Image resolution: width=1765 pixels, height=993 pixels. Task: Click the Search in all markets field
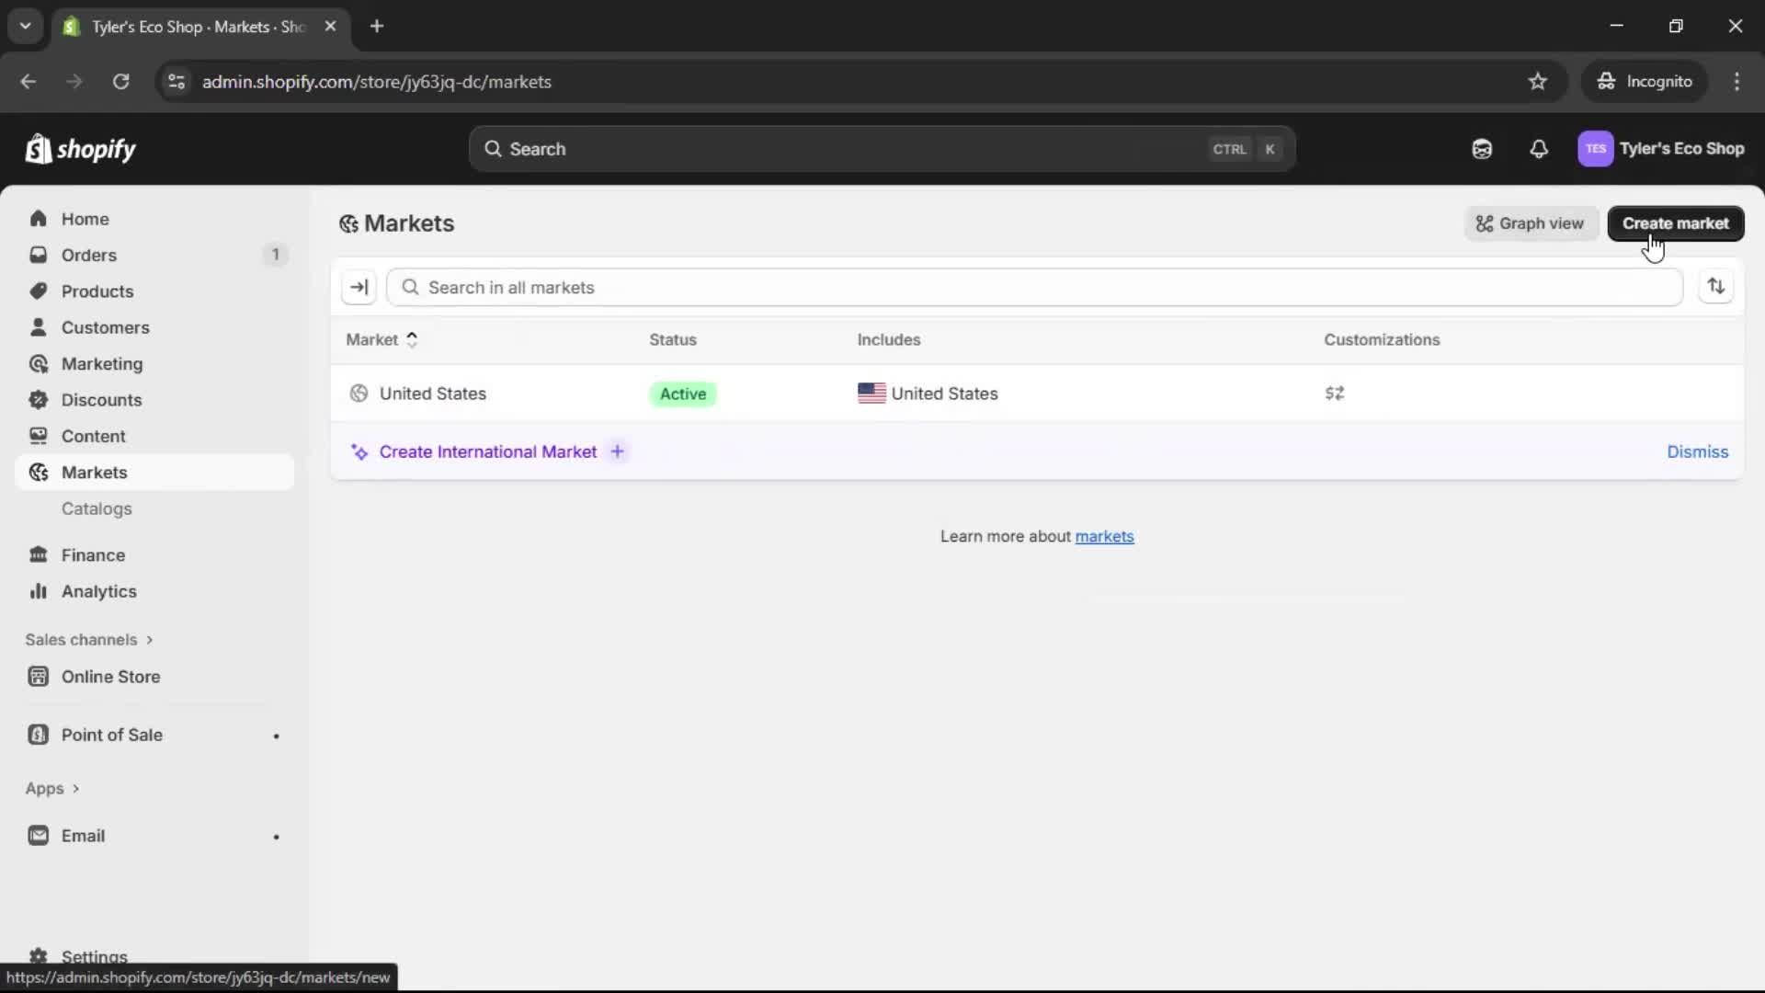pyautogui.click(x=827, y=287)
